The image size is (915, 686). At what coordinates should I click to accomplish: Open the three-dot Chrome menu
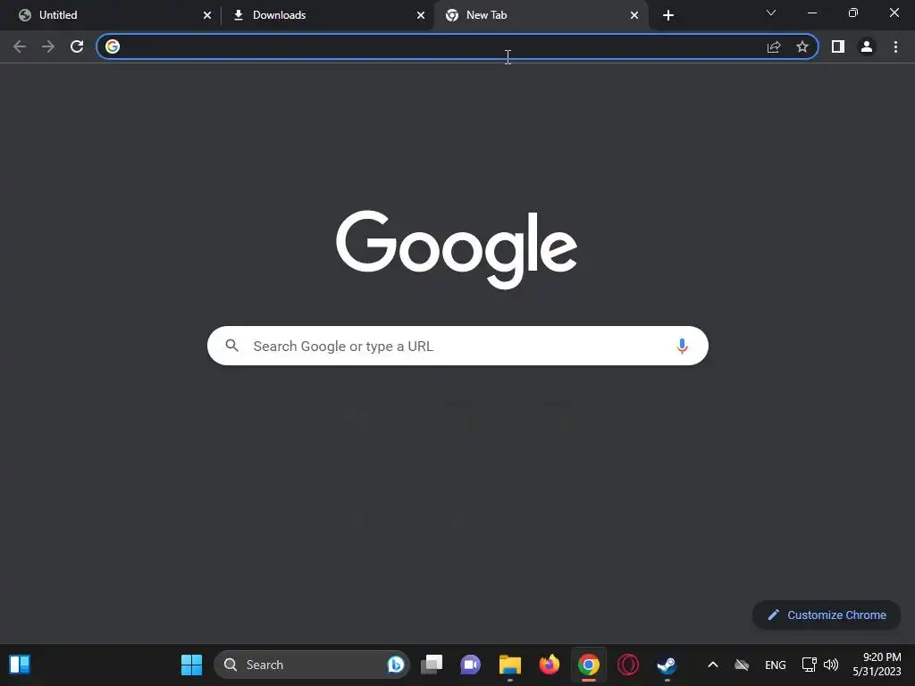[895, 46]
